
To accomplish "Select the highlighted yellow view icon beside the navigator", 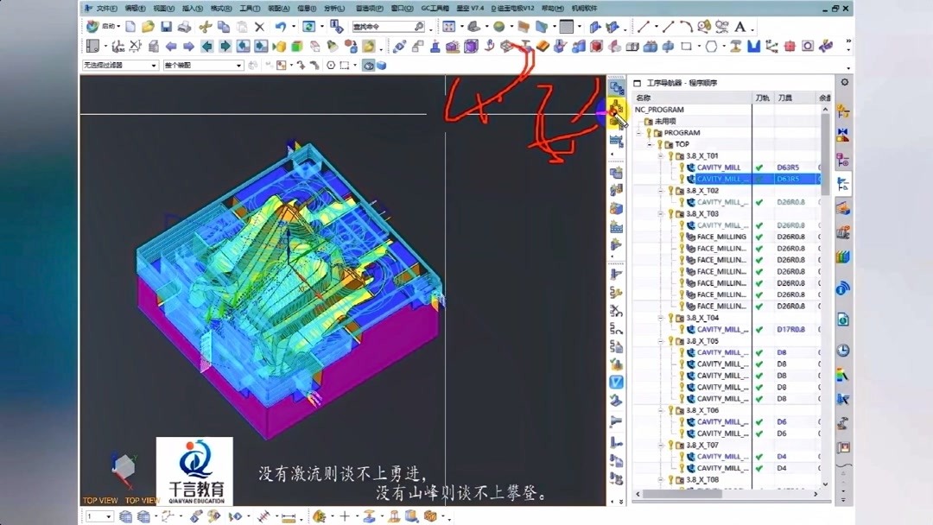I will click(x=616, y=111).
